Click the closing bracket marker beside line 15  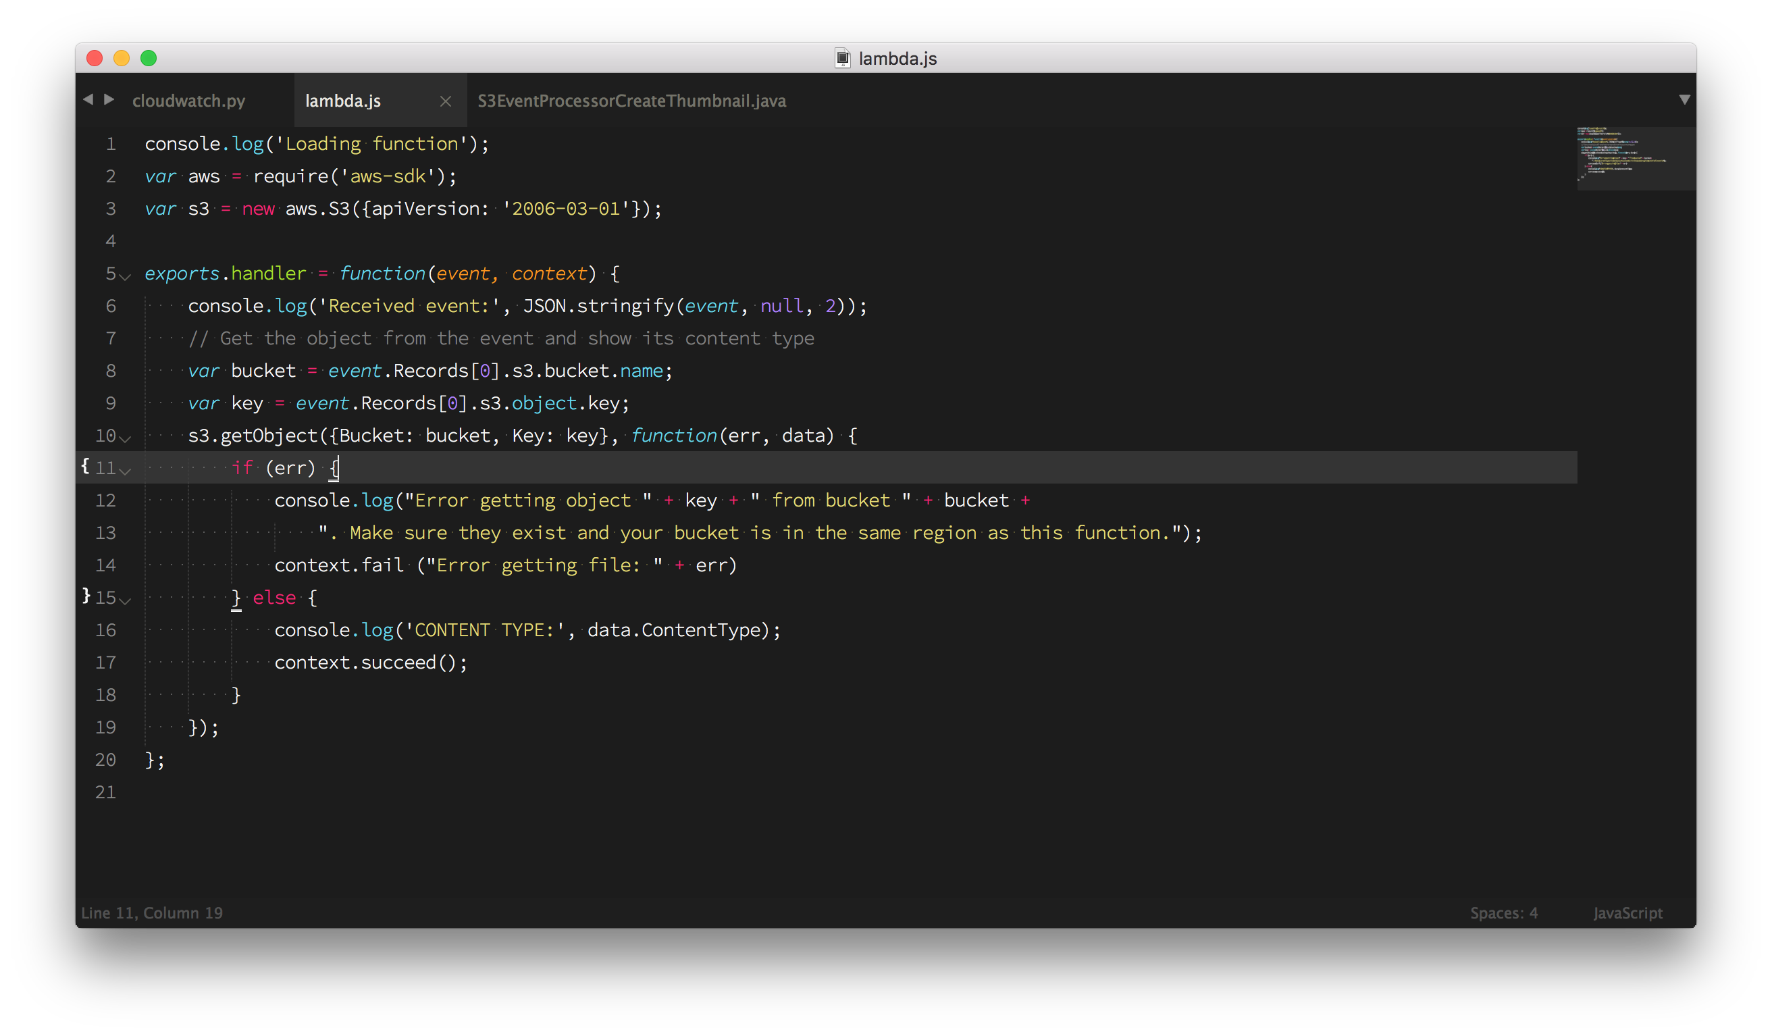pos(86,596)
